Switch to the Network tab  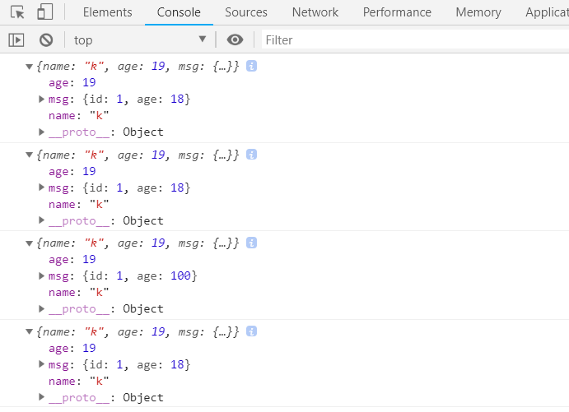coord(315,12)
